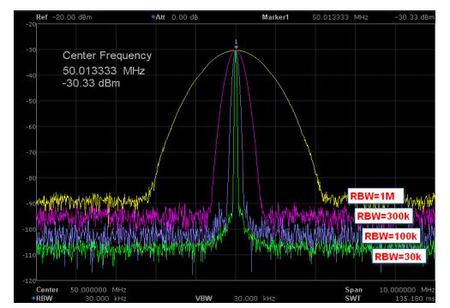
Task: Click the Center Frequency text annotation
Action: coord(107,56)
